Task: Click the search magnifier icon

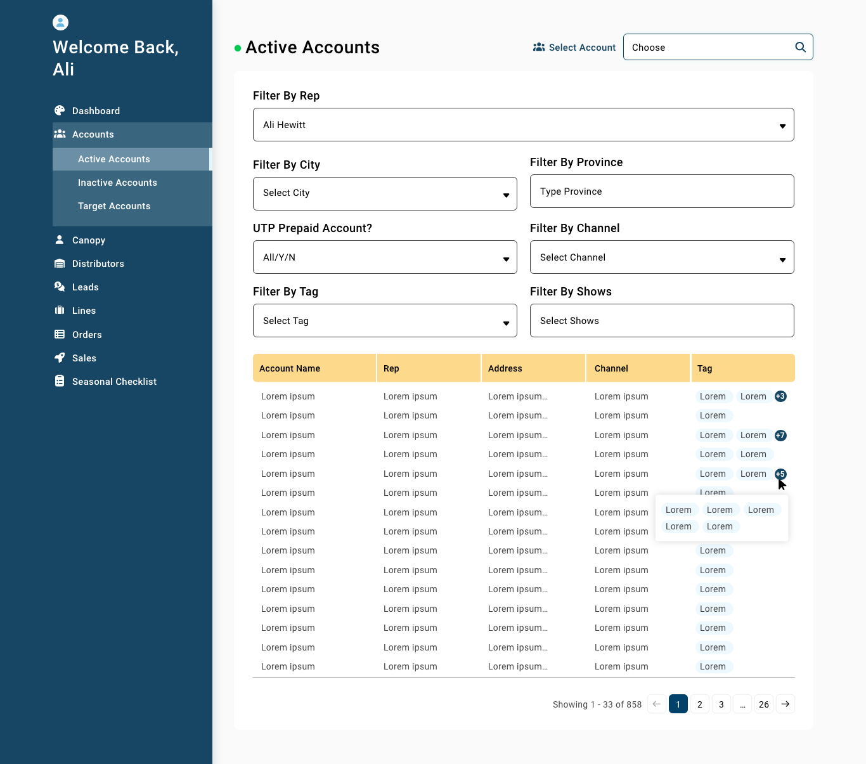Action: tap(801, 47)
